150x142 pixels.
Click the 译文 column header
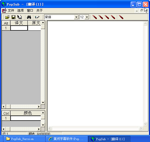click(19, 23)
